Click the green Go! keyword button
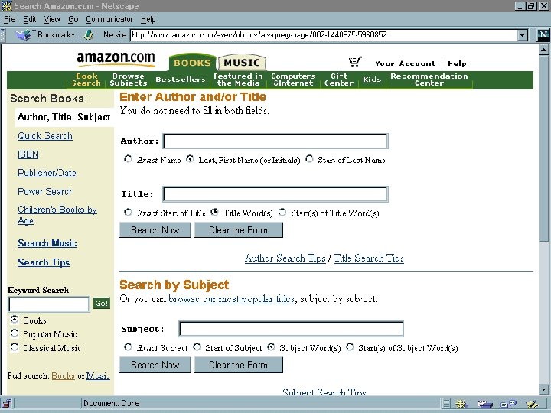 [x=102, y=304]
